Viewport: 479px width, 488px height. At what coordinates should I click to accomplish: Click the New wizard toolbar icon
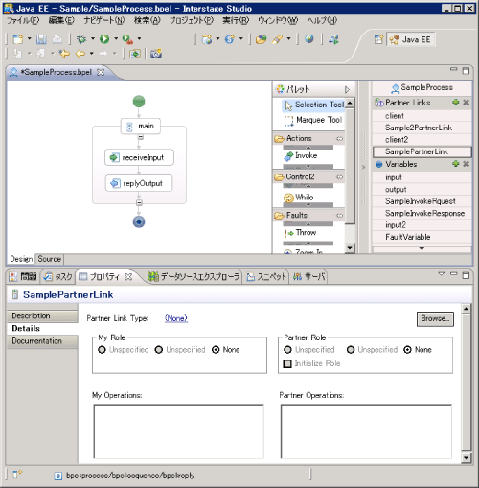(x=17, y=39)
